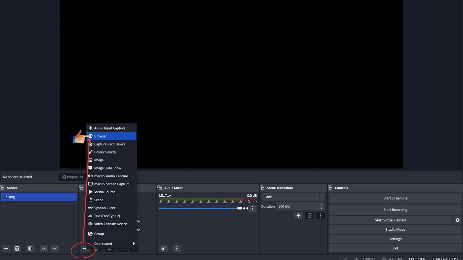This screenshot has width=463, height=260.
Task: Move the scene down with the arrow icon
Action: pyautogui.click(x=55, y=248)
